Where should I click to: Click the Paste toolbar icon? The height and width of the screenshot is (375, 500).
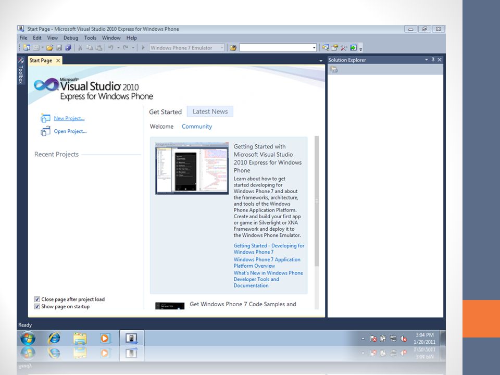pos(99,48)
